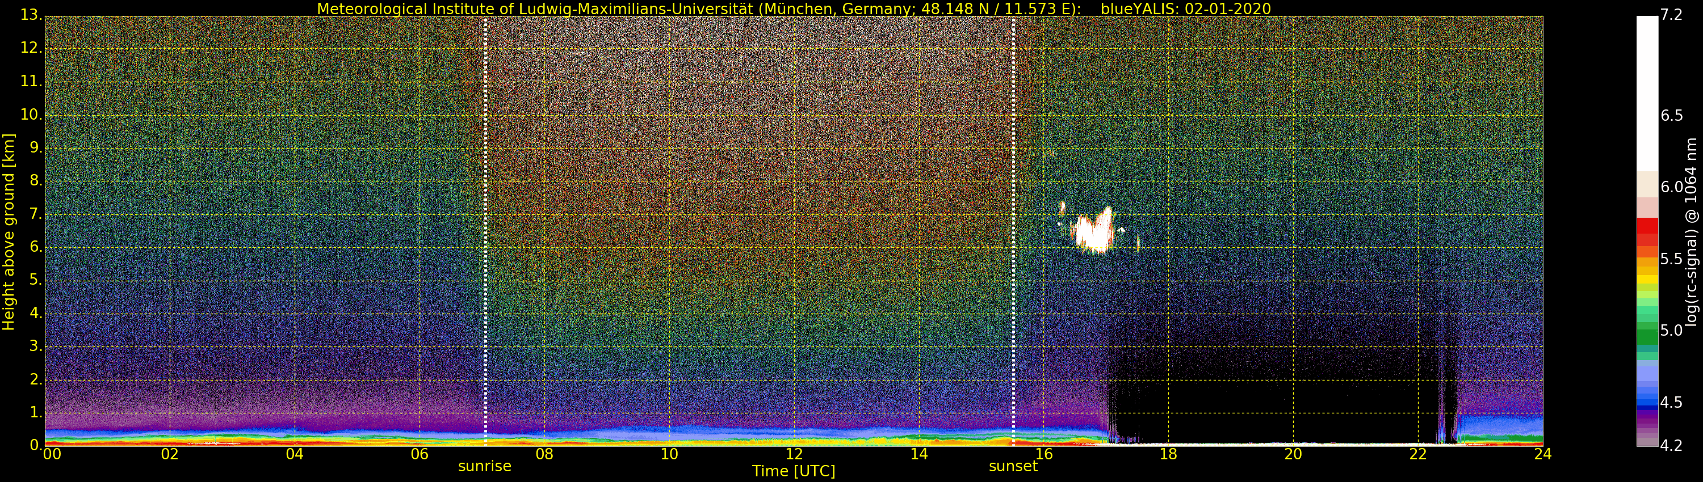Click the time axis tick label 06

pos(420,454)
